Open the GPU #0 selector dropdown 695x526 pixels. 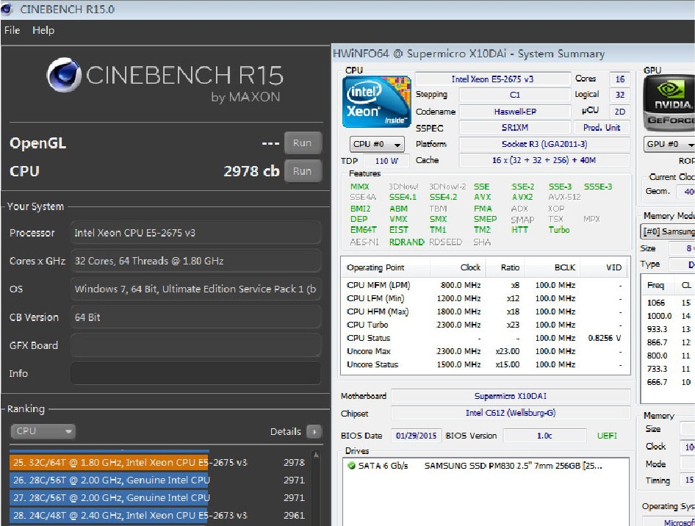click(x=669, y=144)
